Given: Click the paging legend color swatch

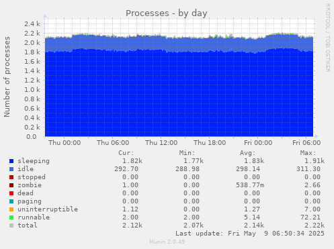Looking at the screenshot, I should [11, 201].
